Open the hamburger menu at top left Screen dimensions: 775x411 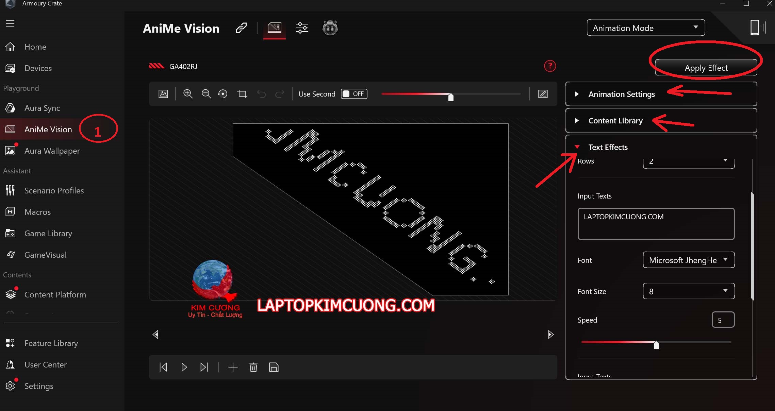10,23
